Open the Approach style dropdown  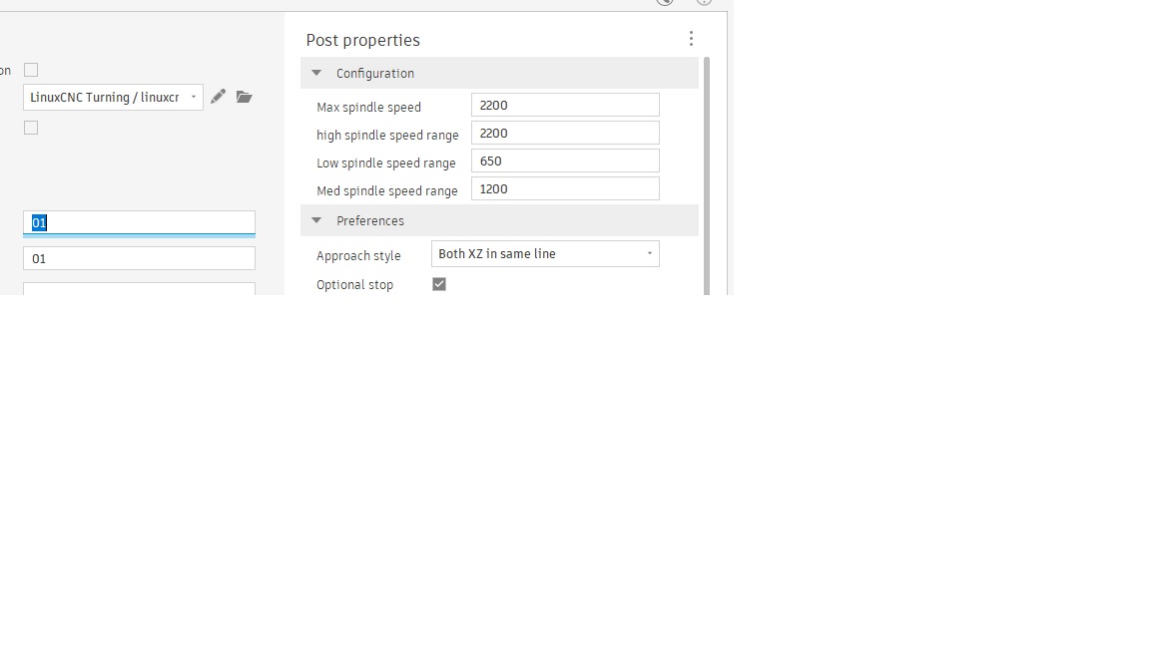545,254
